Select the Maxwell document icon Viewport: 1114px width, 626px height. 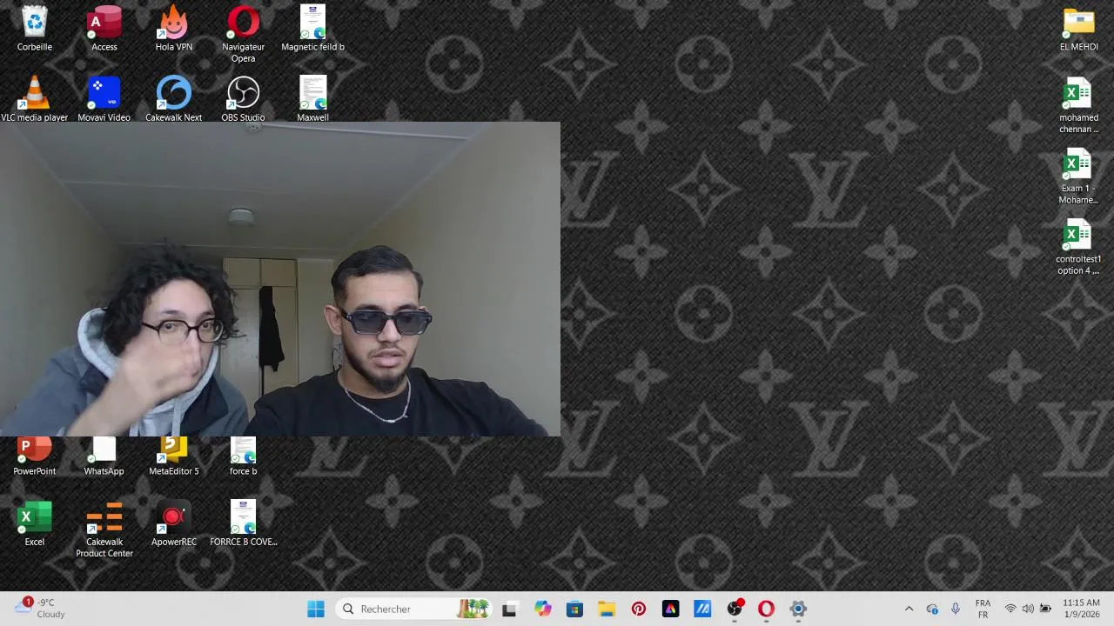[x=313, y=99]
